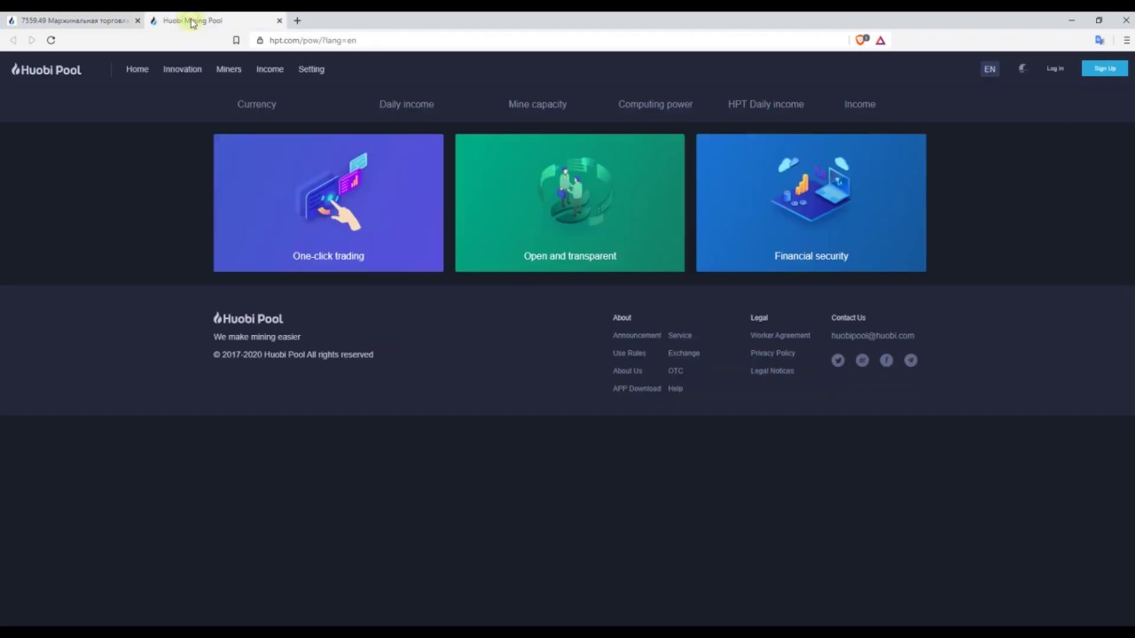Click the HPT Daily income column header
The width and height of the screenshot is (1135, 638).
pos(766,104)
